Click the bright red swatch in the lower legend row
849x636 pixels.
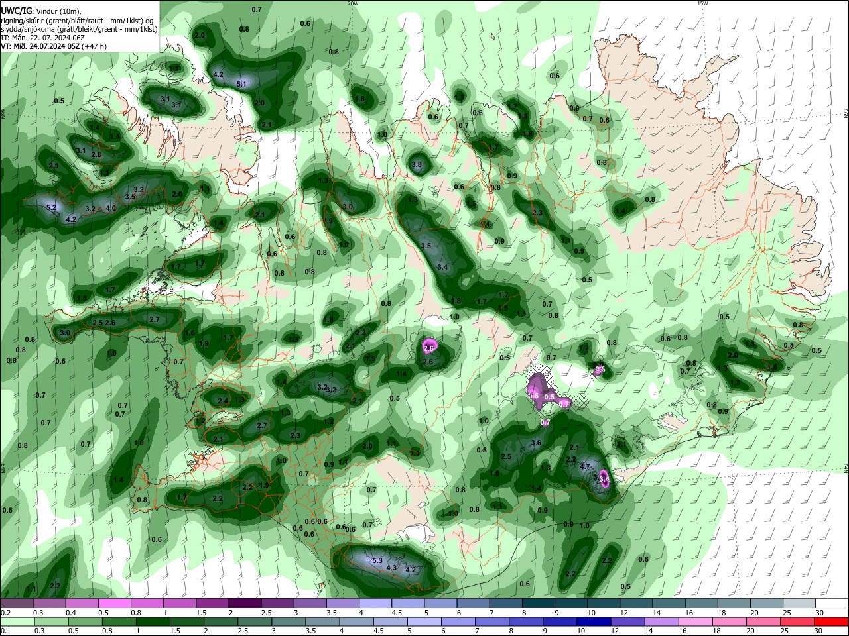click(x=831, y=621)
